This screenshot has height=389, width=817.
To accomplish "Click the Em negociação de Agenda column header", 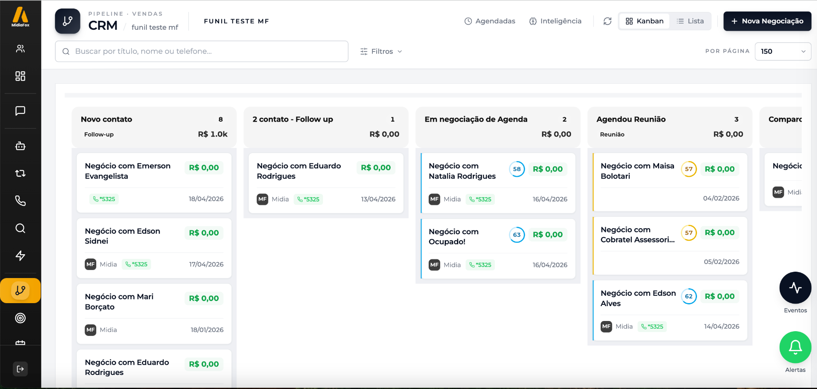I will tap(498, 127).
